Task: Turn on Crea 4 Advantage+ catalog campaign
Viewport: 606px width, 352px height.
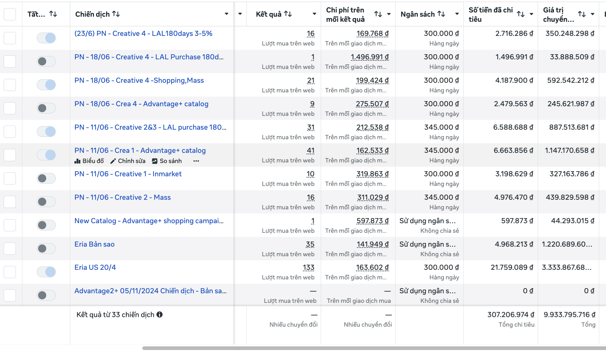Action: pos(46,108)
